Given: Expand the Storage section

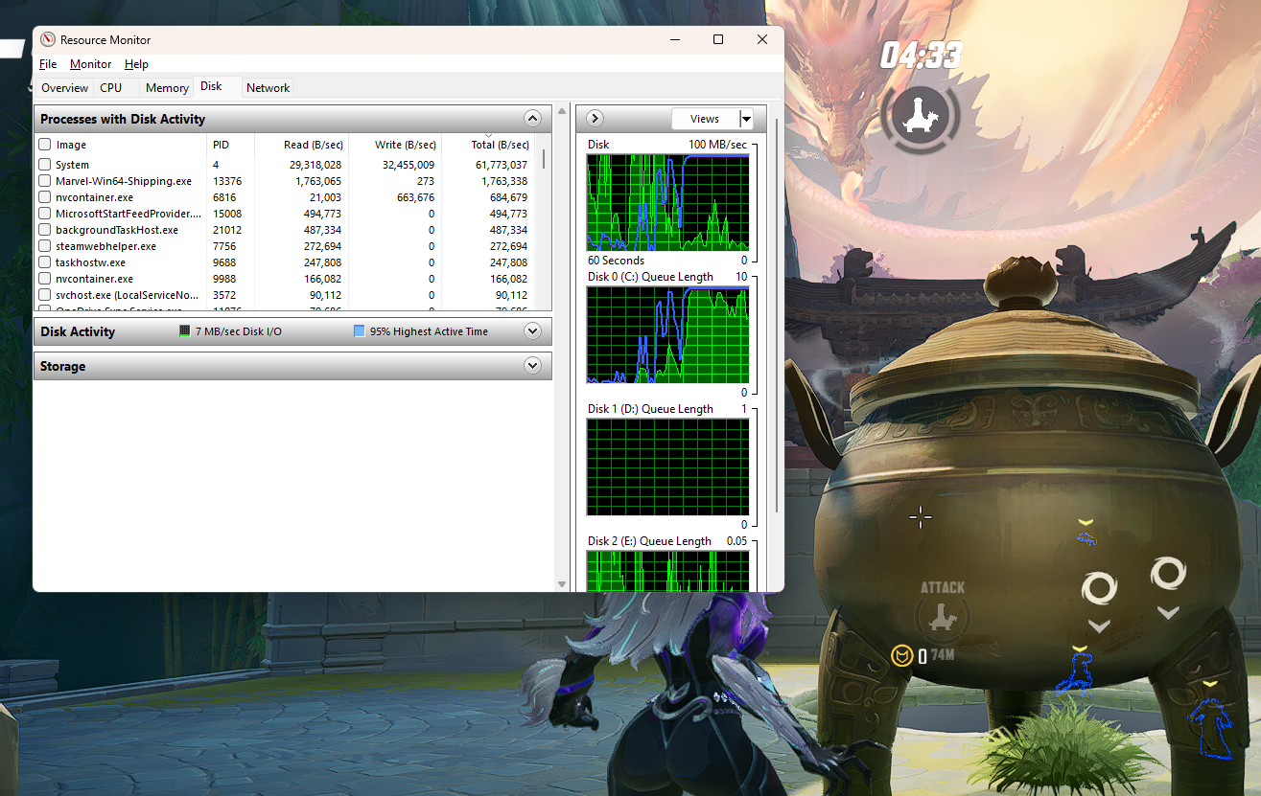Looking at the screenshot, I should pyautogui.click(x=533, y=366).
